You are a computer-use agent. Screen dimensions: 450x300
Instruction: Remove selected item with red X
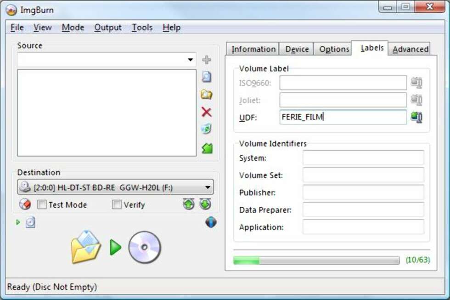coord(206,112)
